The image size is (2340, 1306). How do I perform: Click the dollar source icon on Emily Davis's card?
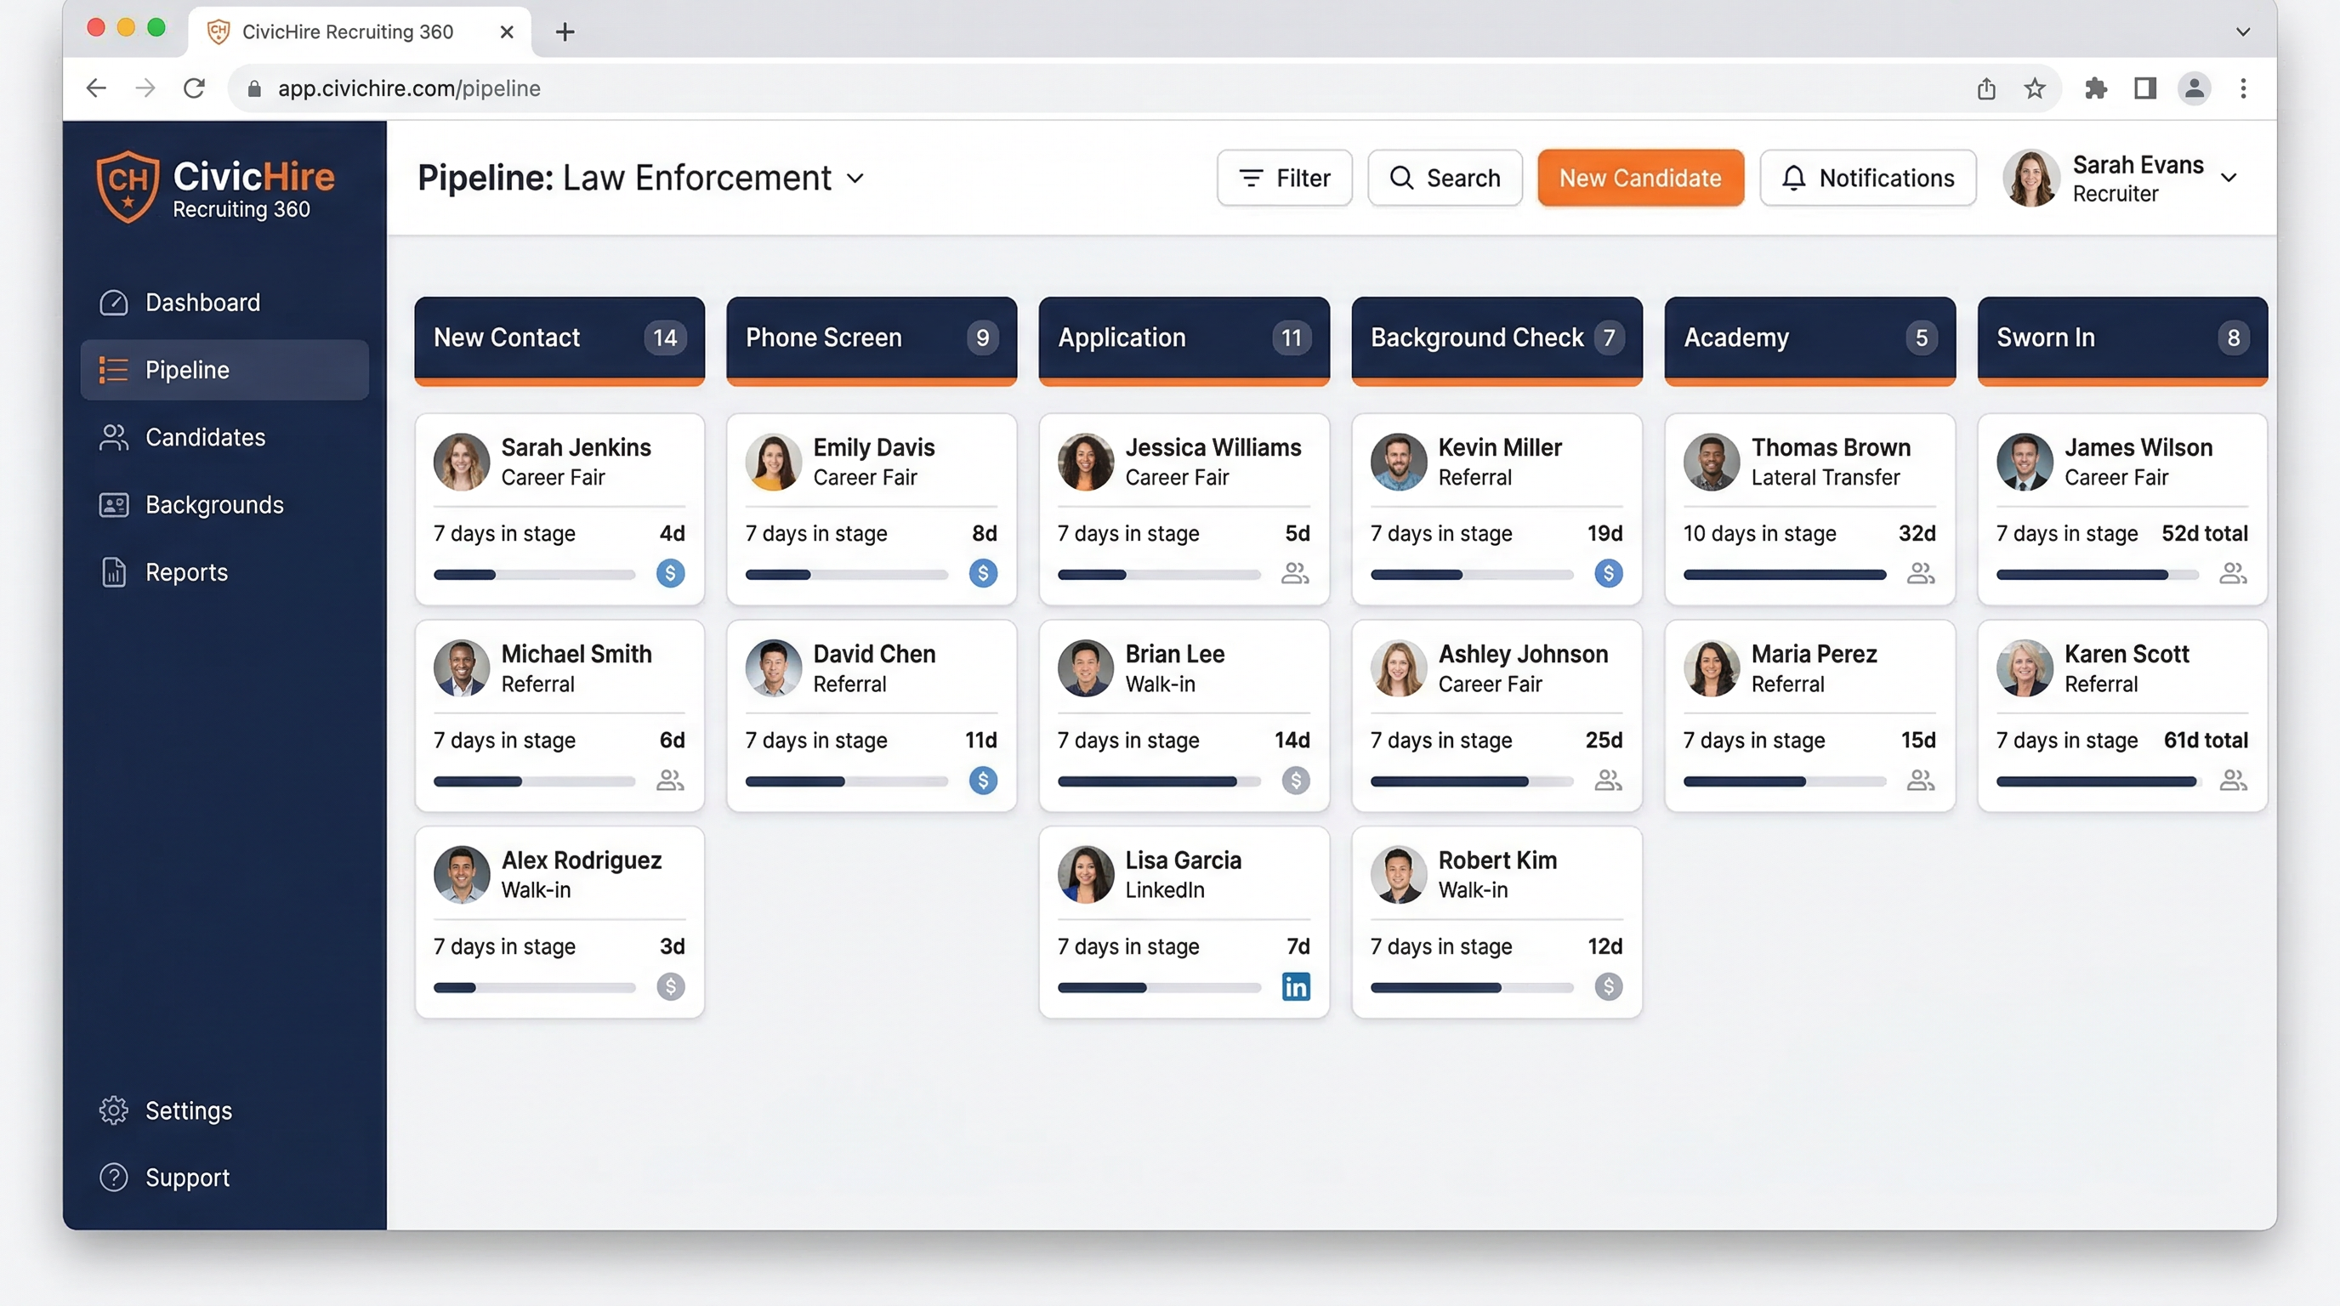coord(982,573)
